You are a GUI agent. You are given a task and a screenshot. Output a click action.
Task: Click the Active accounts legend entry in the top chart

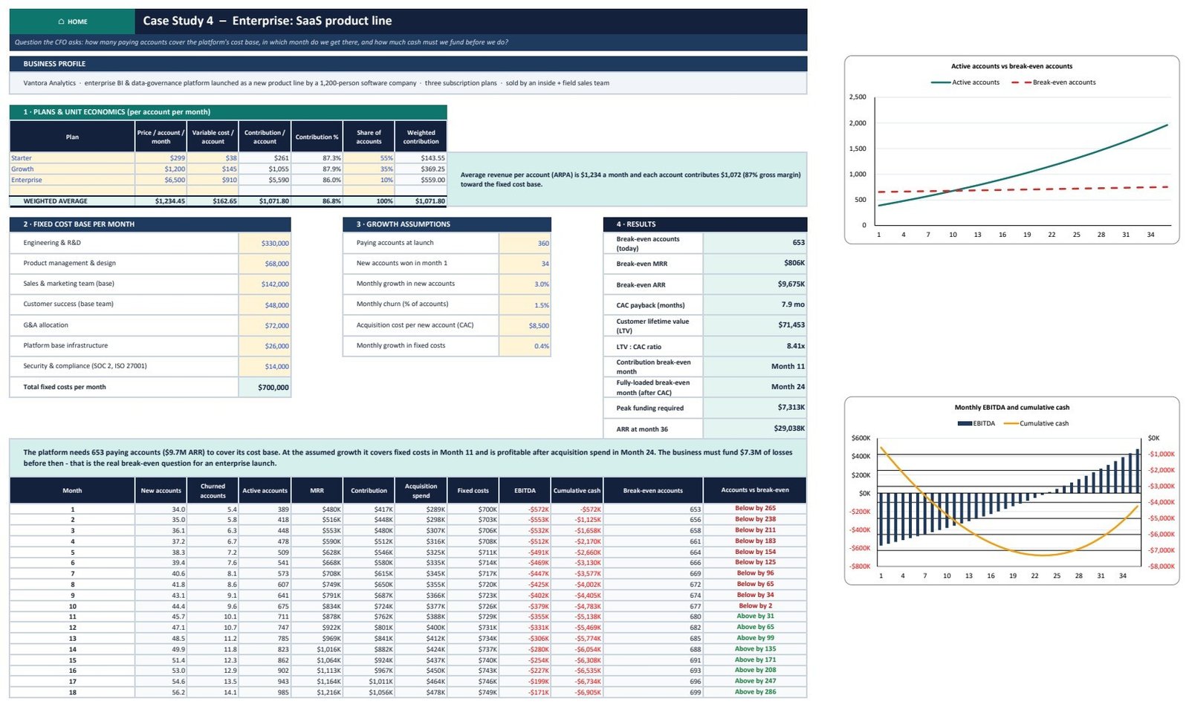click(x=965, y=82)
